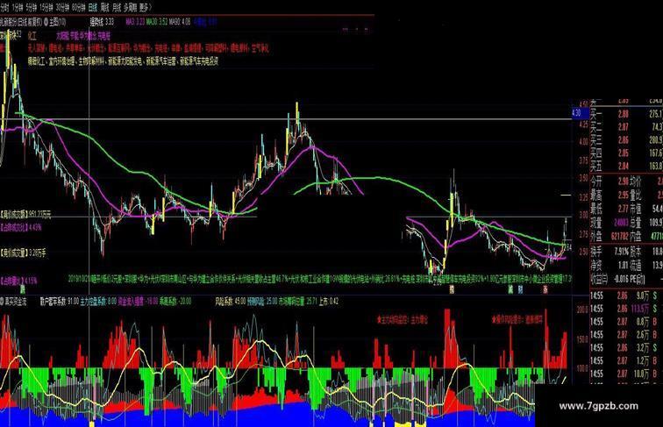The width and height of the screenshot is (663, 427).
Task: Click round icon of lower indicator panel
Action: [2, 302]
